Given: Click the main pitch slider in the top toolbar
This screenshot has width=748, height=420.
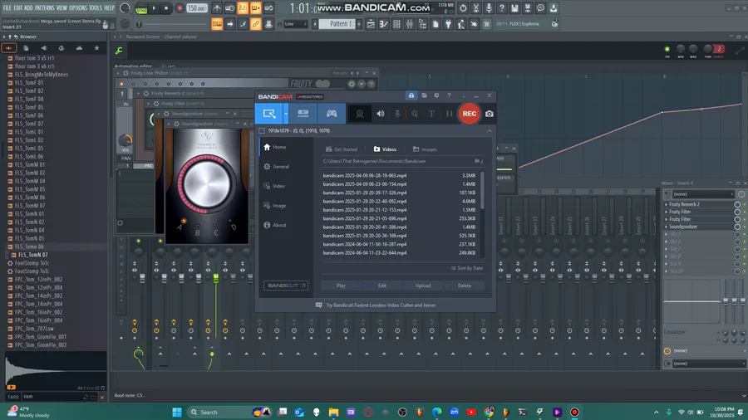Looking at the screenshot, I should tap(139, 24).
